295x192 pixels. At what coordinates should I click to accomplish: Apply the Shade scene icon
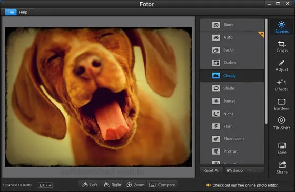[216, 88]
